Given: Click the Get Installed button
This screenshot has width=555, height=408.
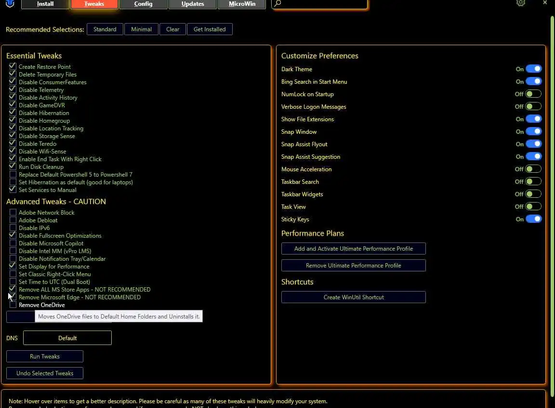Looking at the screenshot, I should click(210, 29).
